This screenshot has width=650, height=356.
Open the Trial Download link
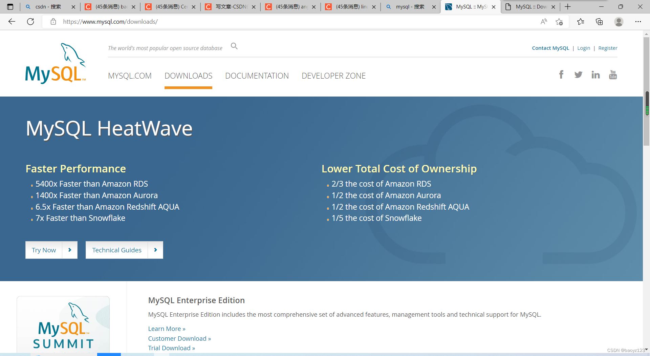171,348
